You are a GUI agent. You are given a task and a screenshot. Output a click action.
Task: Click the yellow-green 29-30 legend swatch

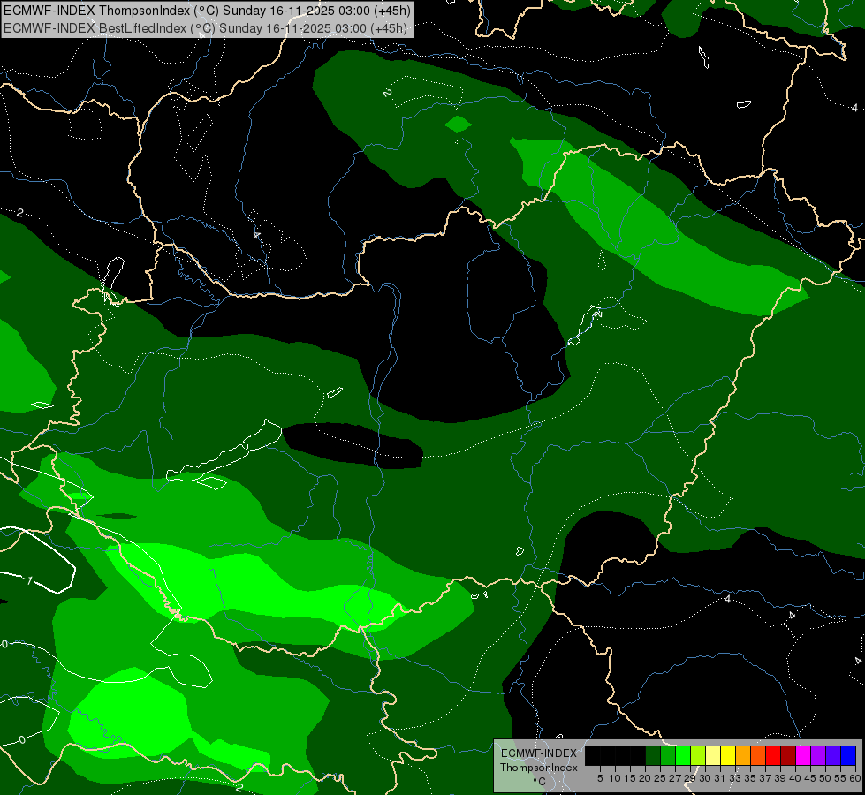coord(698,756)
